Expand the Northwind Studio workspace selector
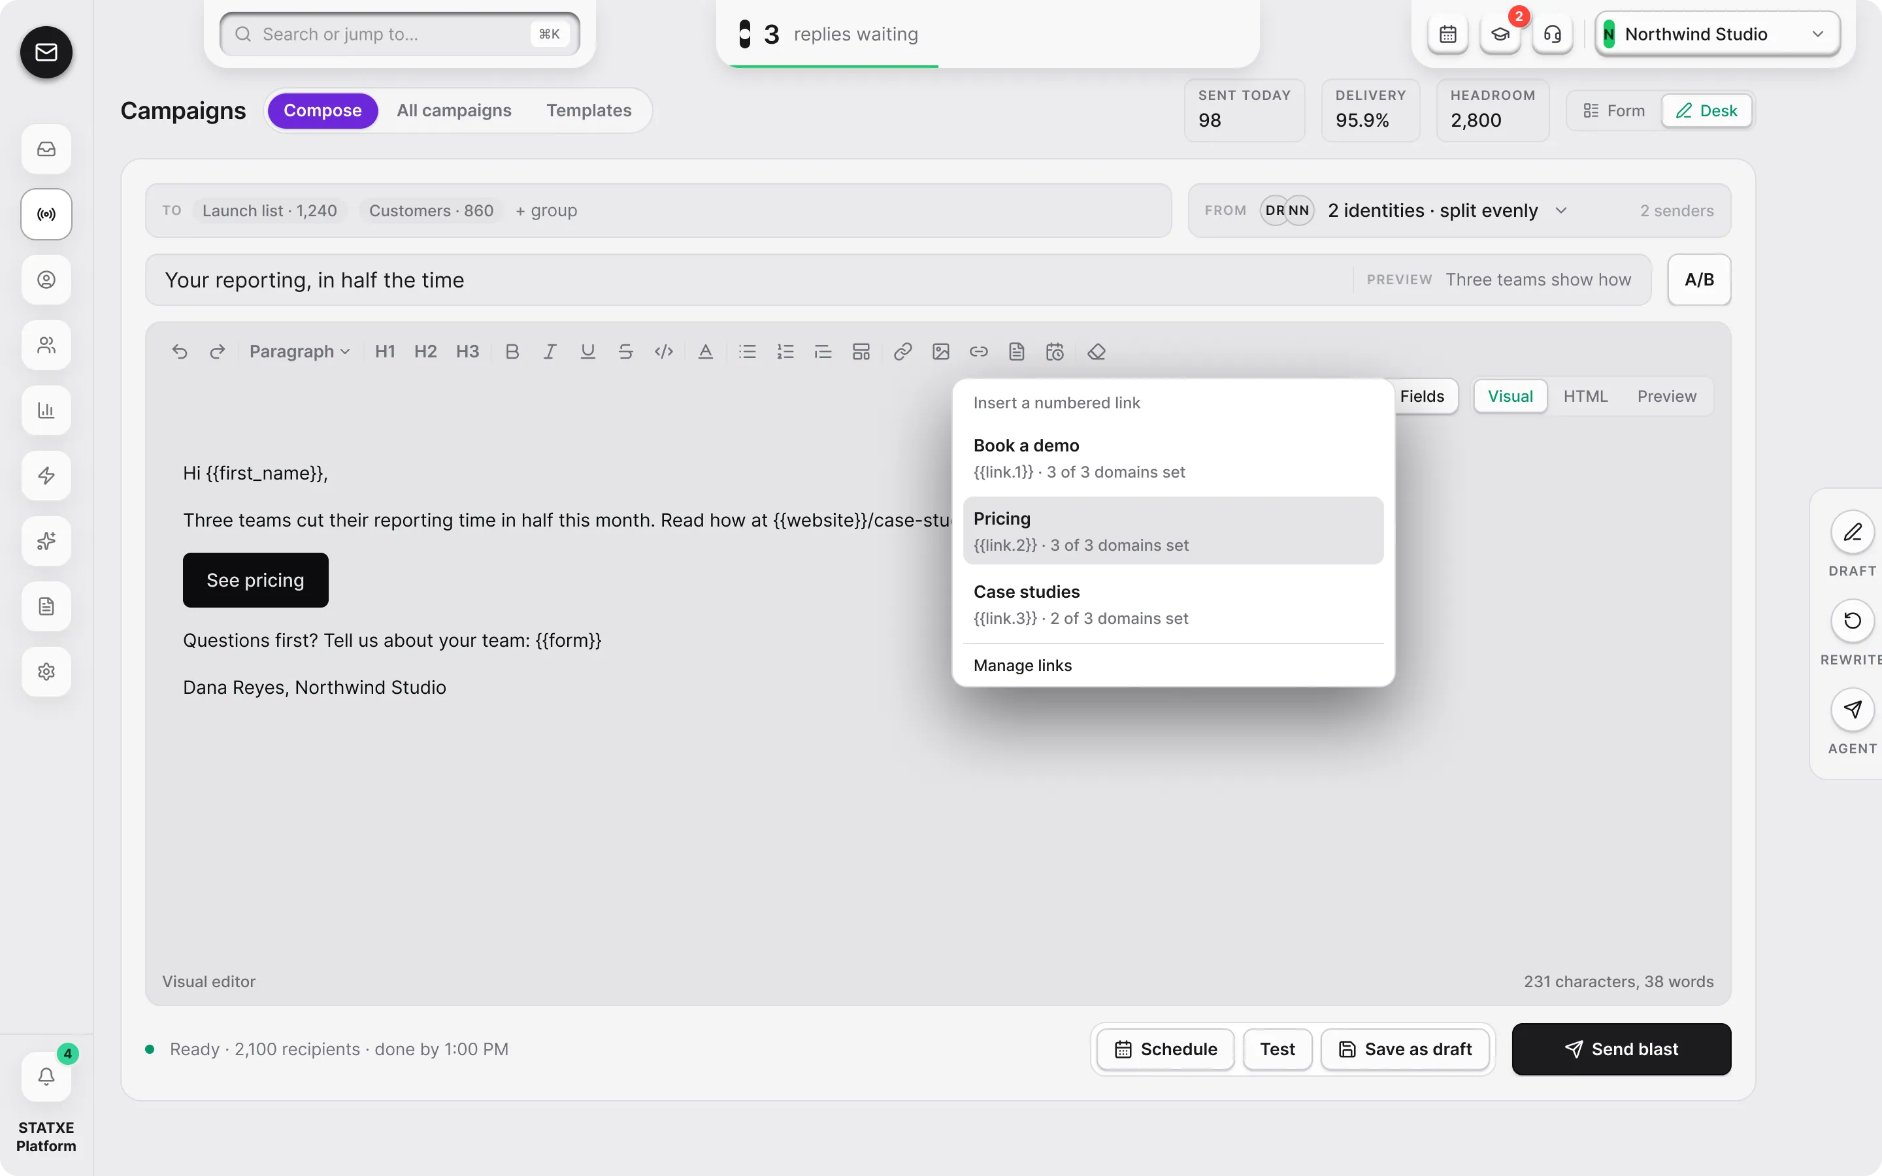The height and width of the screenshot is (1176, 1882). 1717,34
